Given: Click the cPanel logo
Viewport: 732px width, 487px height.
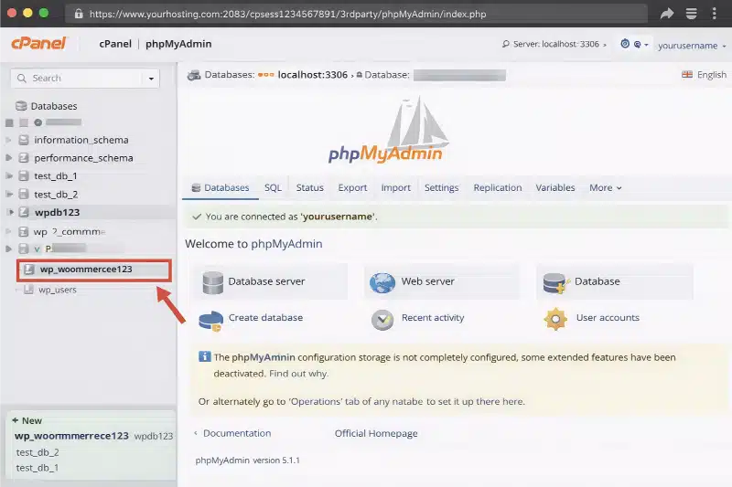Looking at the screenshot, I should (39, 43).
